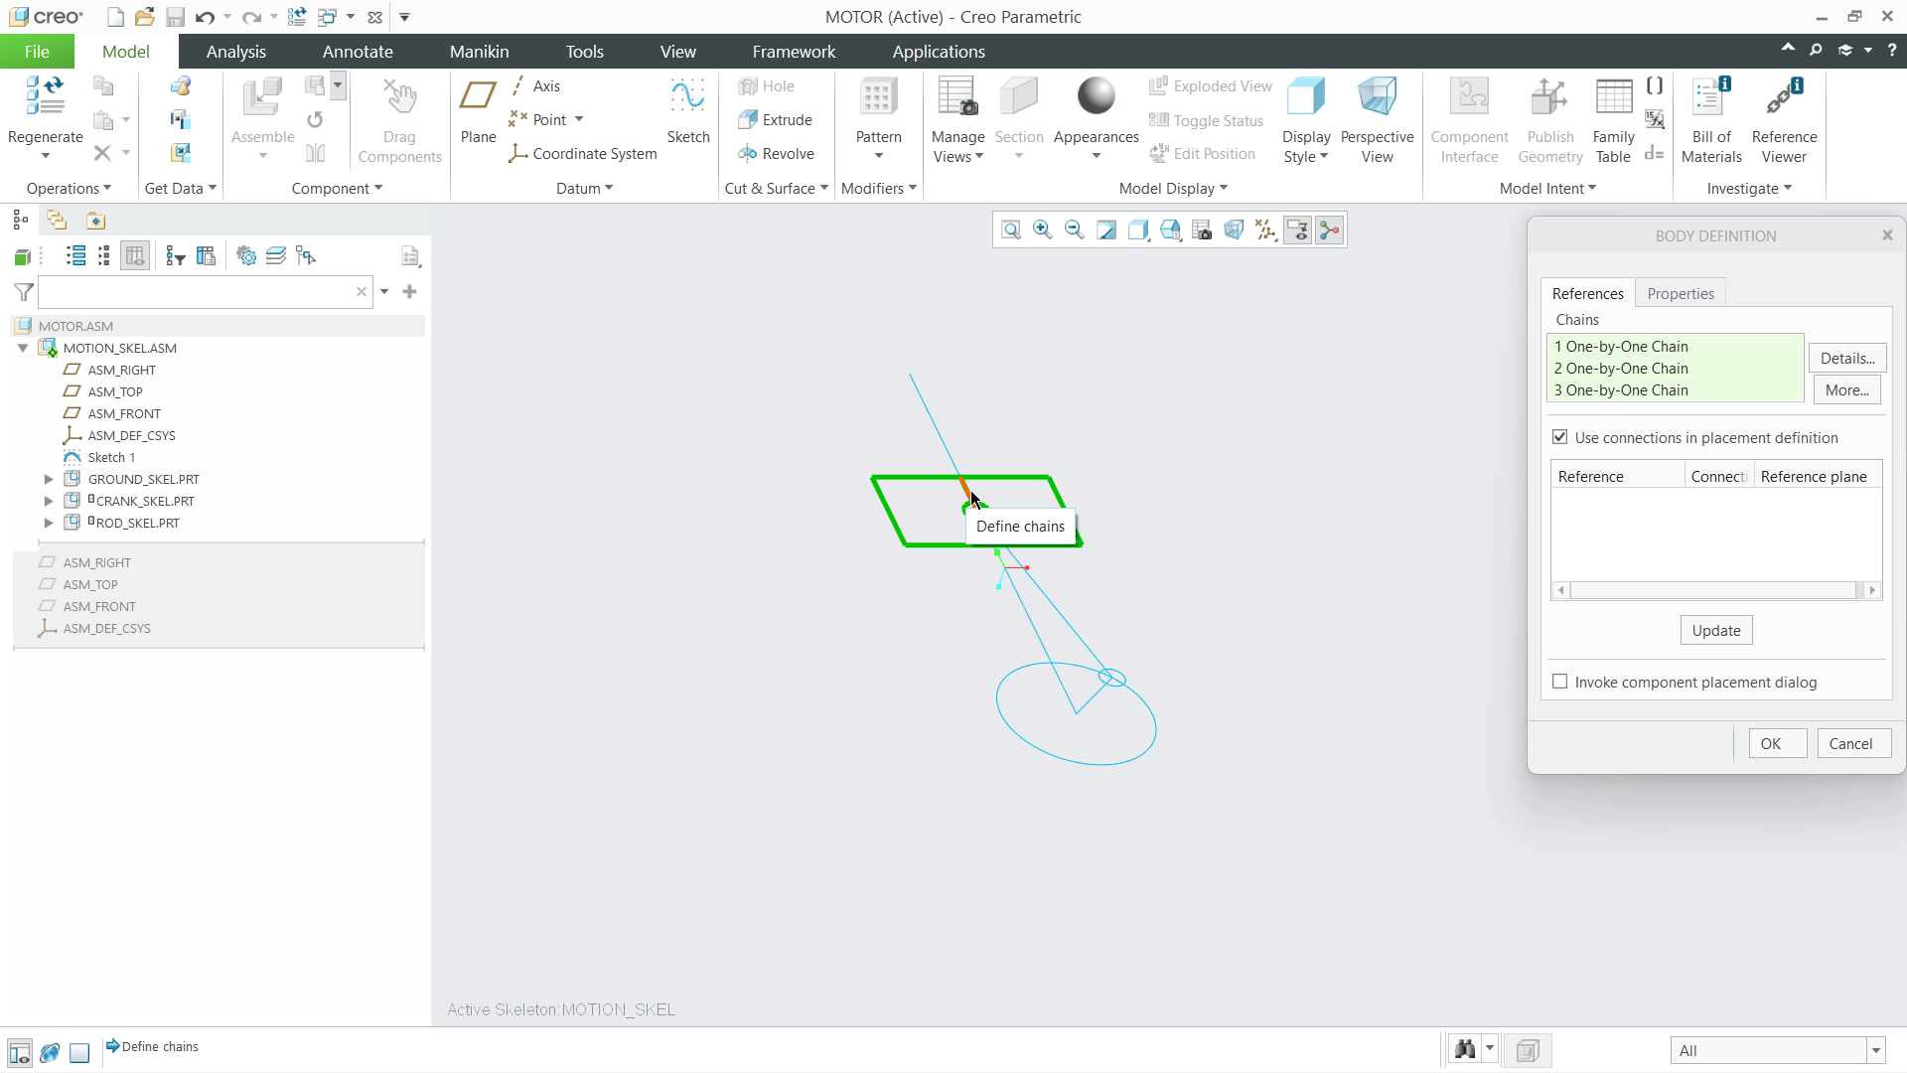Open the Appearances gallery

tap(1096, 109)
